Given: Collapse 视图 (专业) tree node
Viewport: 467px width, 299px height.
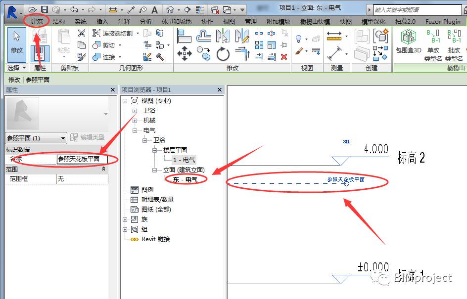Looking at the screenshot, I should tap(125, 101).
